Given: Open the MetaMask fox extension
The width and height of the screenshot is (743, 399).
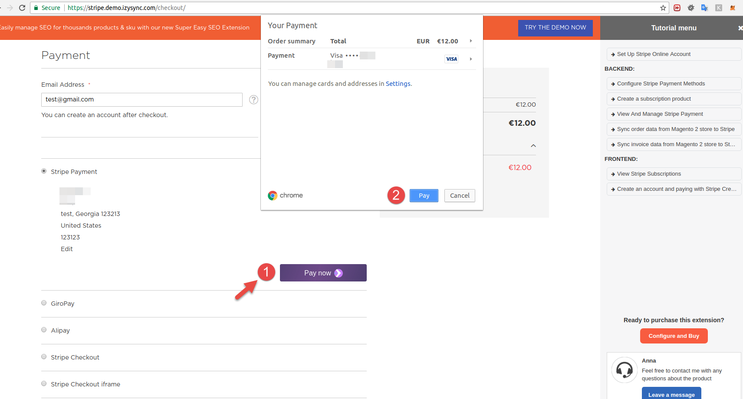Looking at the screenshot, I should 733,8.
